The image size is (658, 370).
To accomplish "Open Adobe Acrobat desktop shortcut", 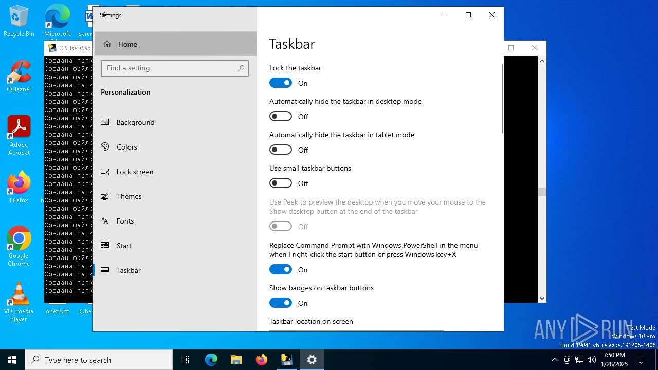I will click(19, 136).
